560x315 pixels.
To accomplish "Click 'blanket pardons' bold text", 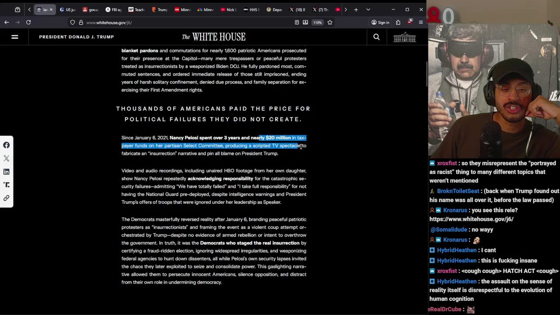I will (x=140, y=51).
